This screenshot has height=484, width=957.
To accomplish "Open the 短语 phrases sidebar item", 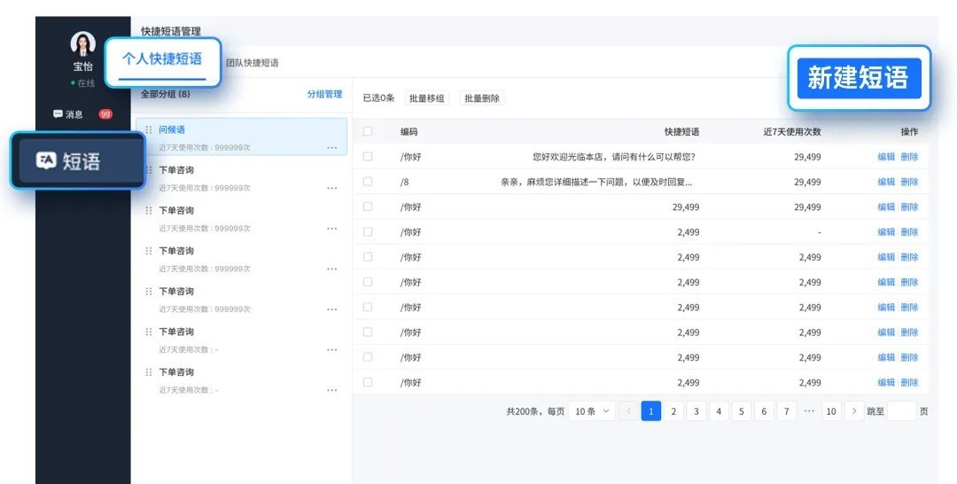I will (x=78, y=160).
